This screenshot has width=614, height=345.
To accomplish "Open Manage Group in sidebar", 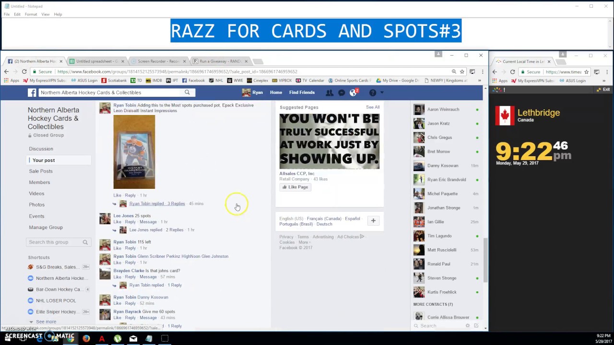I will tap(46, 227).
